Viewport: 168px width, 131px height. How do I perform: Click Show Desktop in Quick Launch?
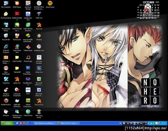coord(17,123)
